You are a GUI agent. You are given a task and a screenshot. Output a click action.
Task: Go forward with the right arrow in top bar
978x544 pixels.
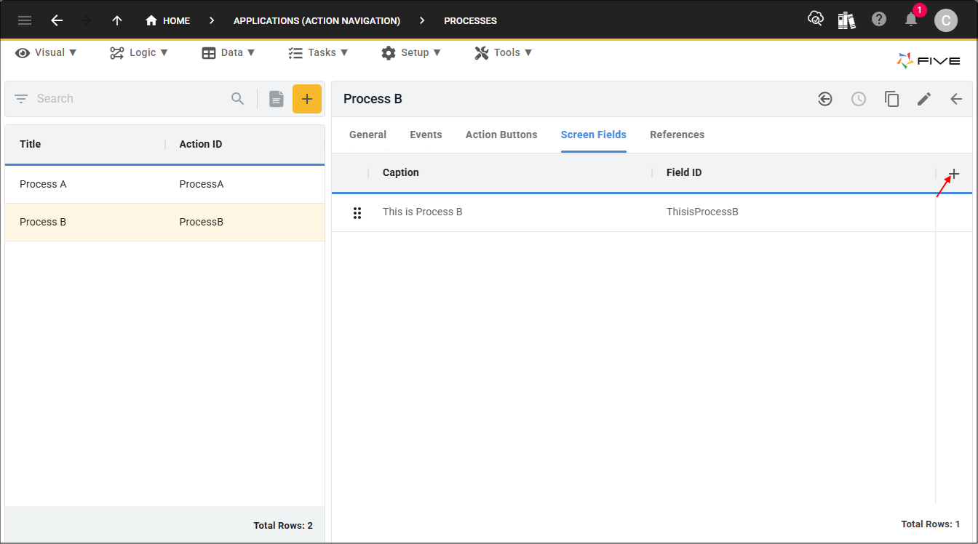(x=86, y=20)
